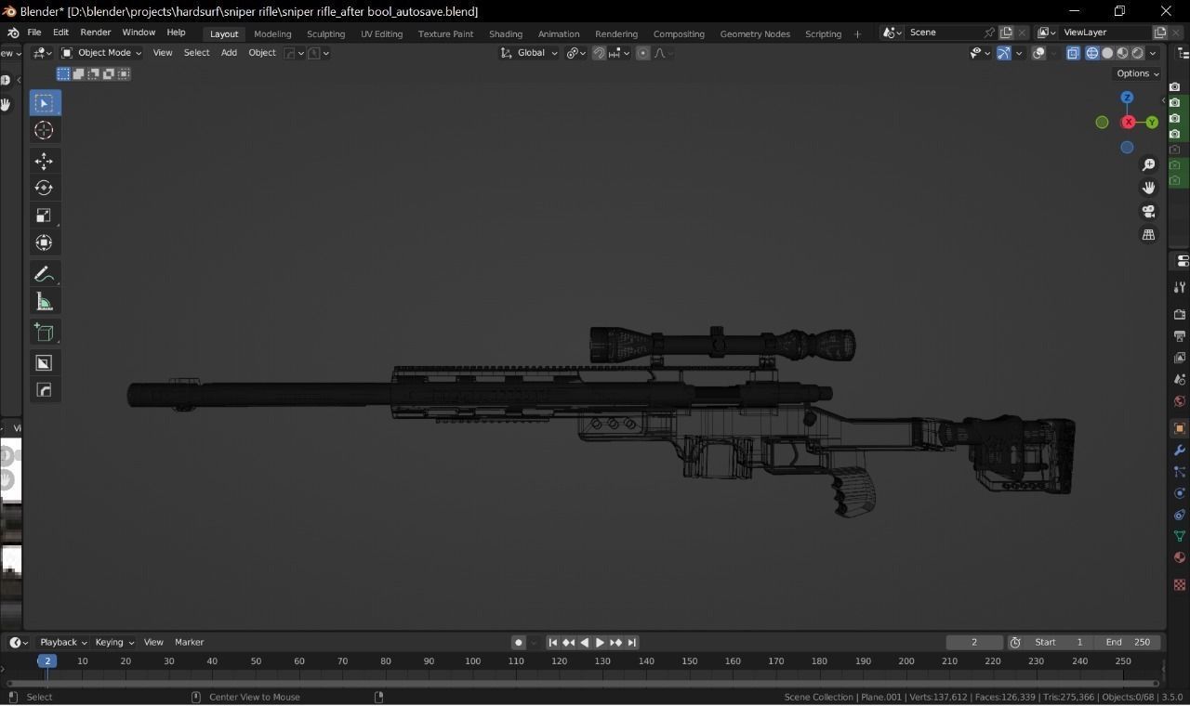This screenshot has height=706, width=1190.
Task: Toggle proportional editing in header
Action: [x=642, y=53]
